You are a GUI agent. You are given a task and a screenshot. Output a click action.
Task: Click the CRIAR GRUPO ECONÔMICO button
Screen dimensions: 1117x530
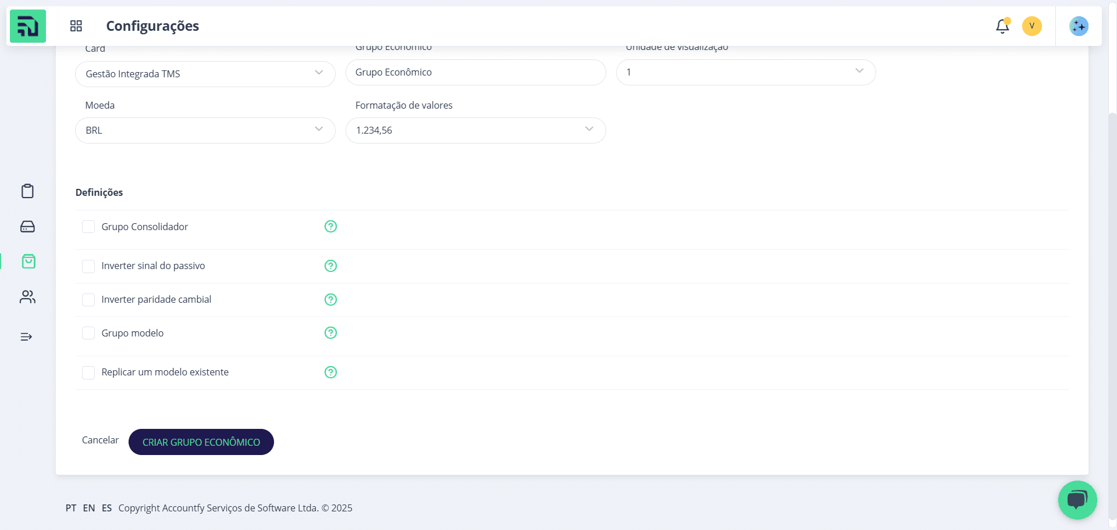tap(201, 442)
